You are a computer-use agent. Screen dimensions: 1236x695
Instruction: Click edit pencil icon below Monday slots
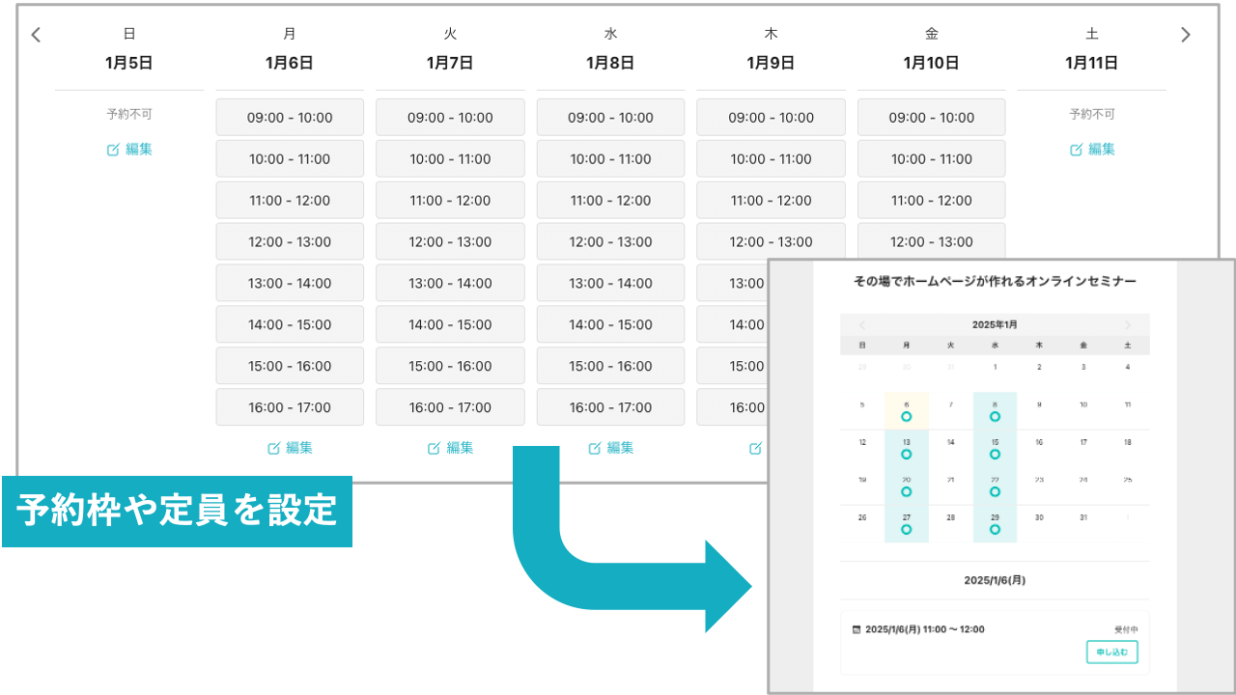pyautogui.click(x=274, y=448)
